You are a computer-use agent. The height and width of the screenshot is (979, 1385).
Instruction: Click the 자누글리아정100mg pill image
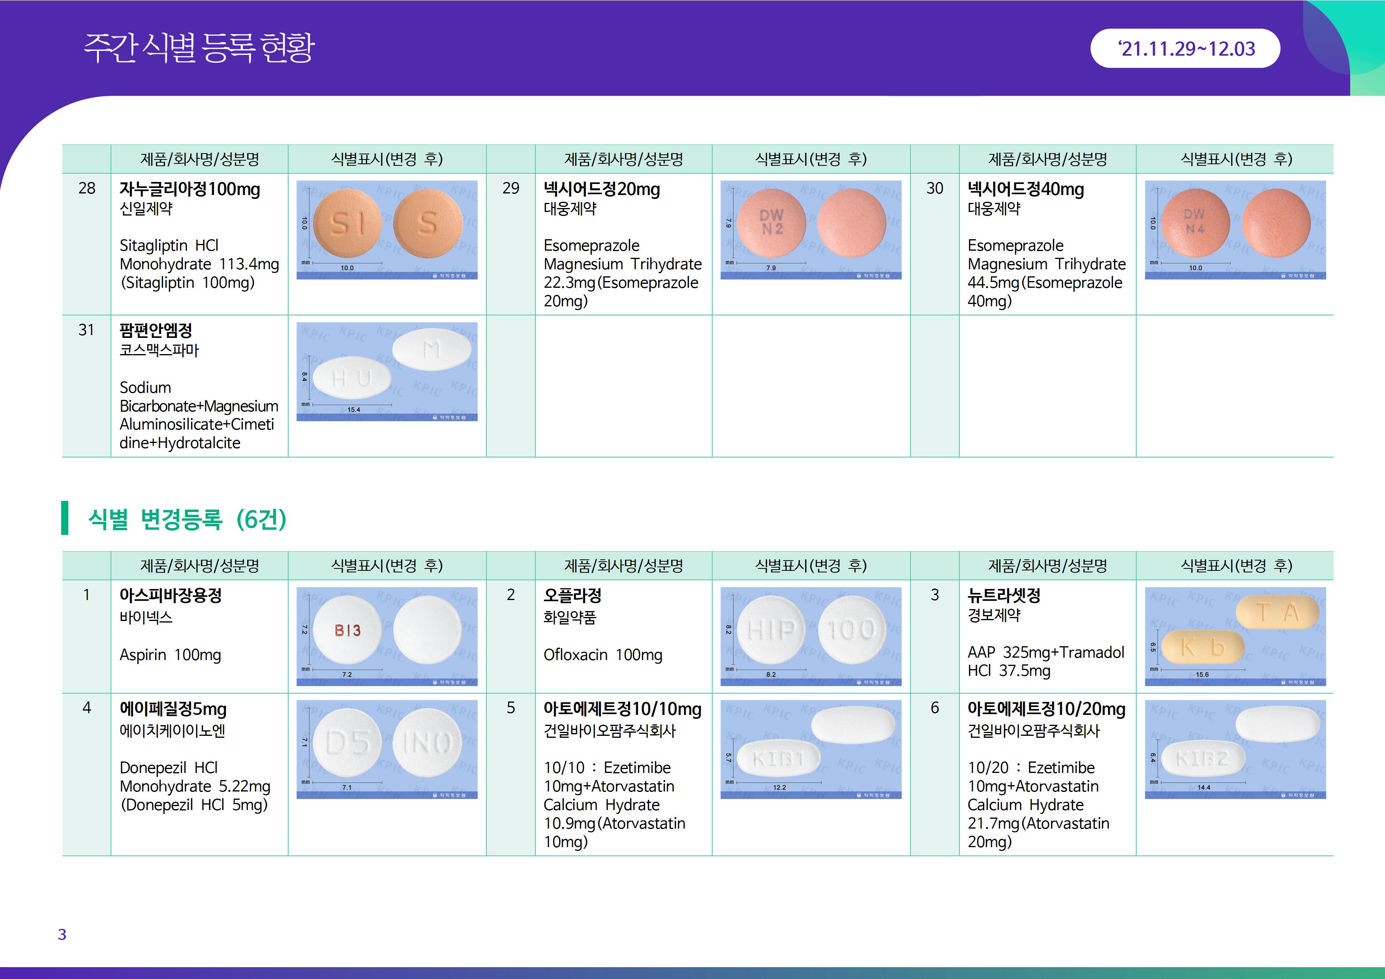point(387,230)
